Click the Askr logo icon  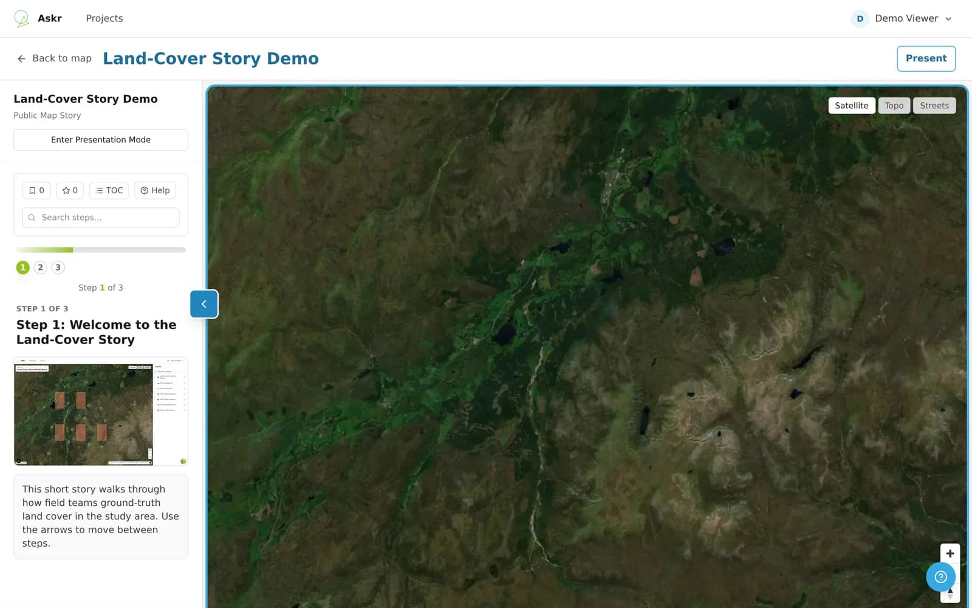pos(21,18)
